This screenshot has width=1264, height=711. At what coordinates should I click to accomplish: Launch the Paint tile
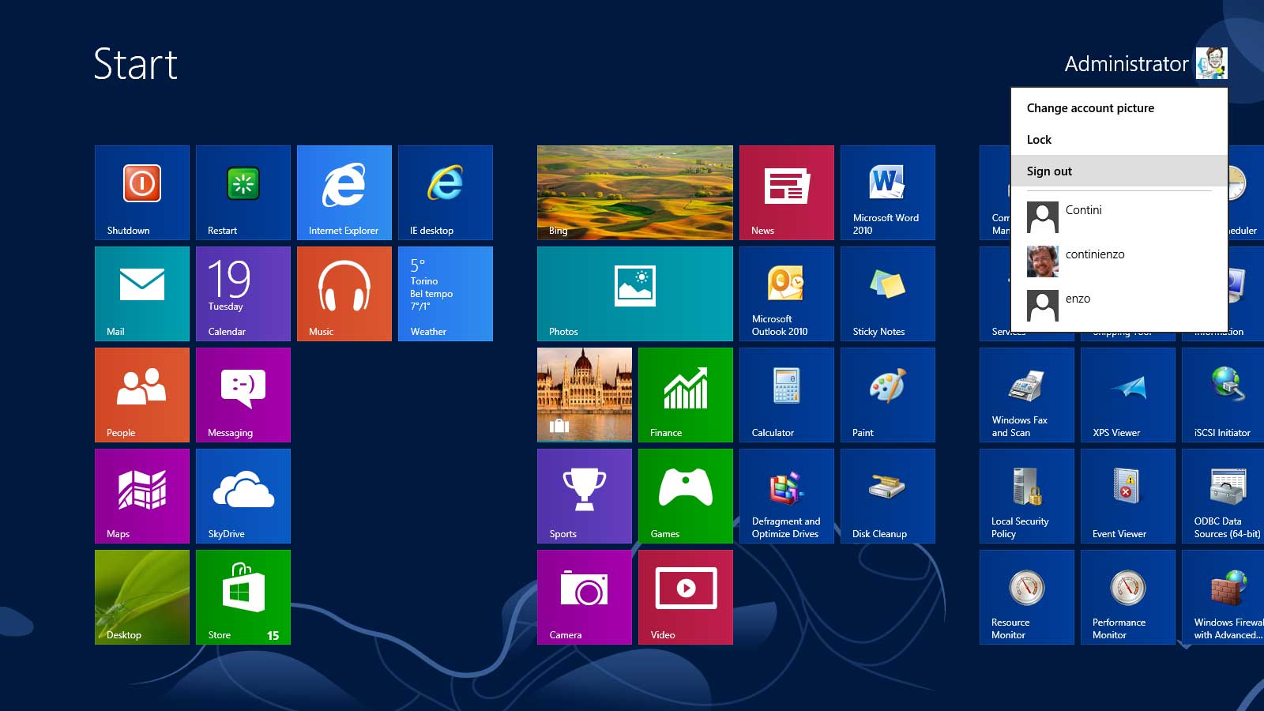click(887, 394)
